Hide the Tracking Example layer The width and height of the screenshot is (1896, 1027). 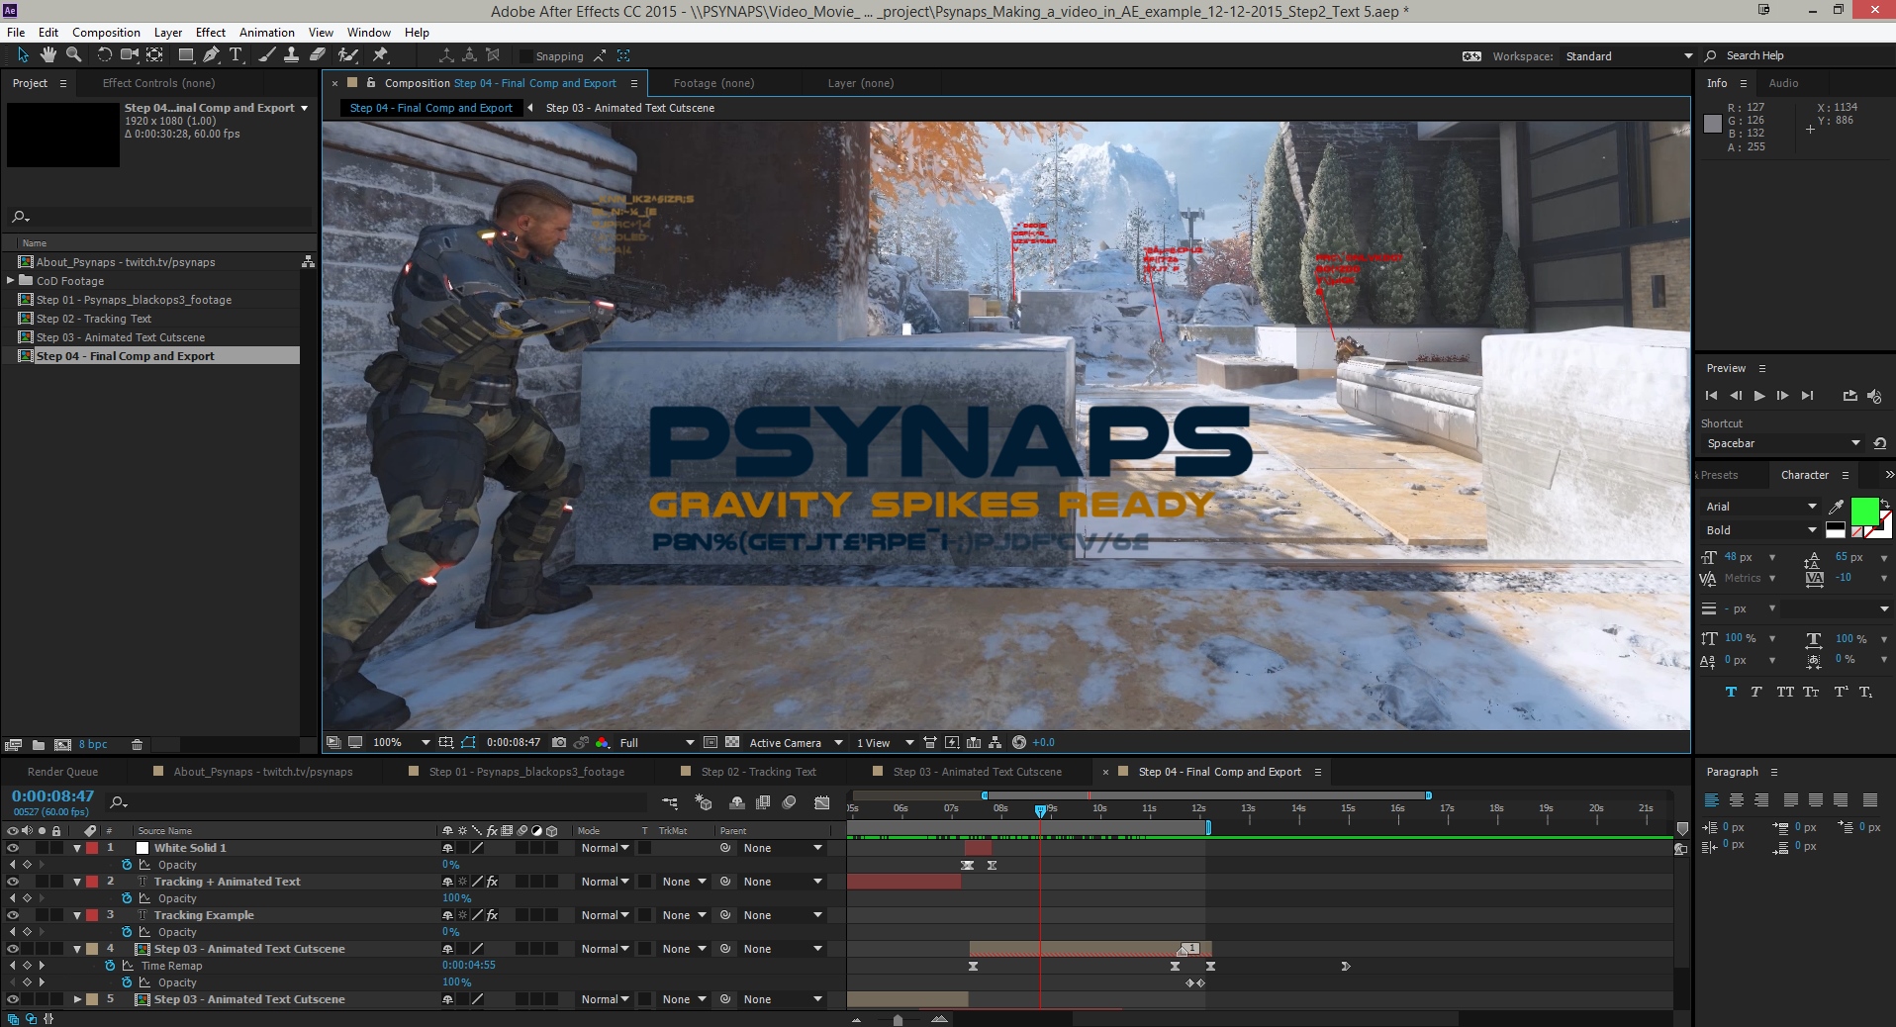13,915
